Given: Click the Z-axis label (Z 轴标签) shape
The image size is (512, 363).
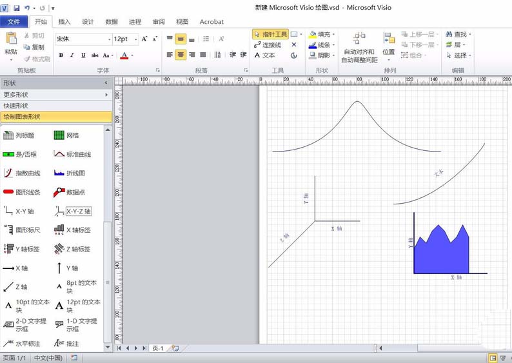Looking at the screenshot, I should pyautogui.click(x=72, y=249).
